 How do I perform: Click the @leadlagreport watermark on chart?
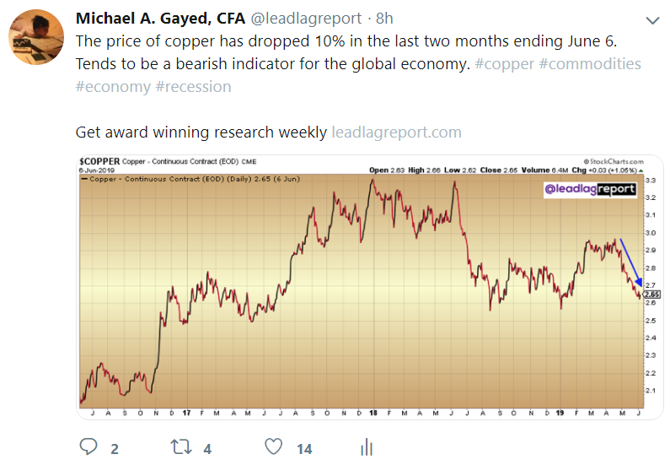(x=589, y=190)
